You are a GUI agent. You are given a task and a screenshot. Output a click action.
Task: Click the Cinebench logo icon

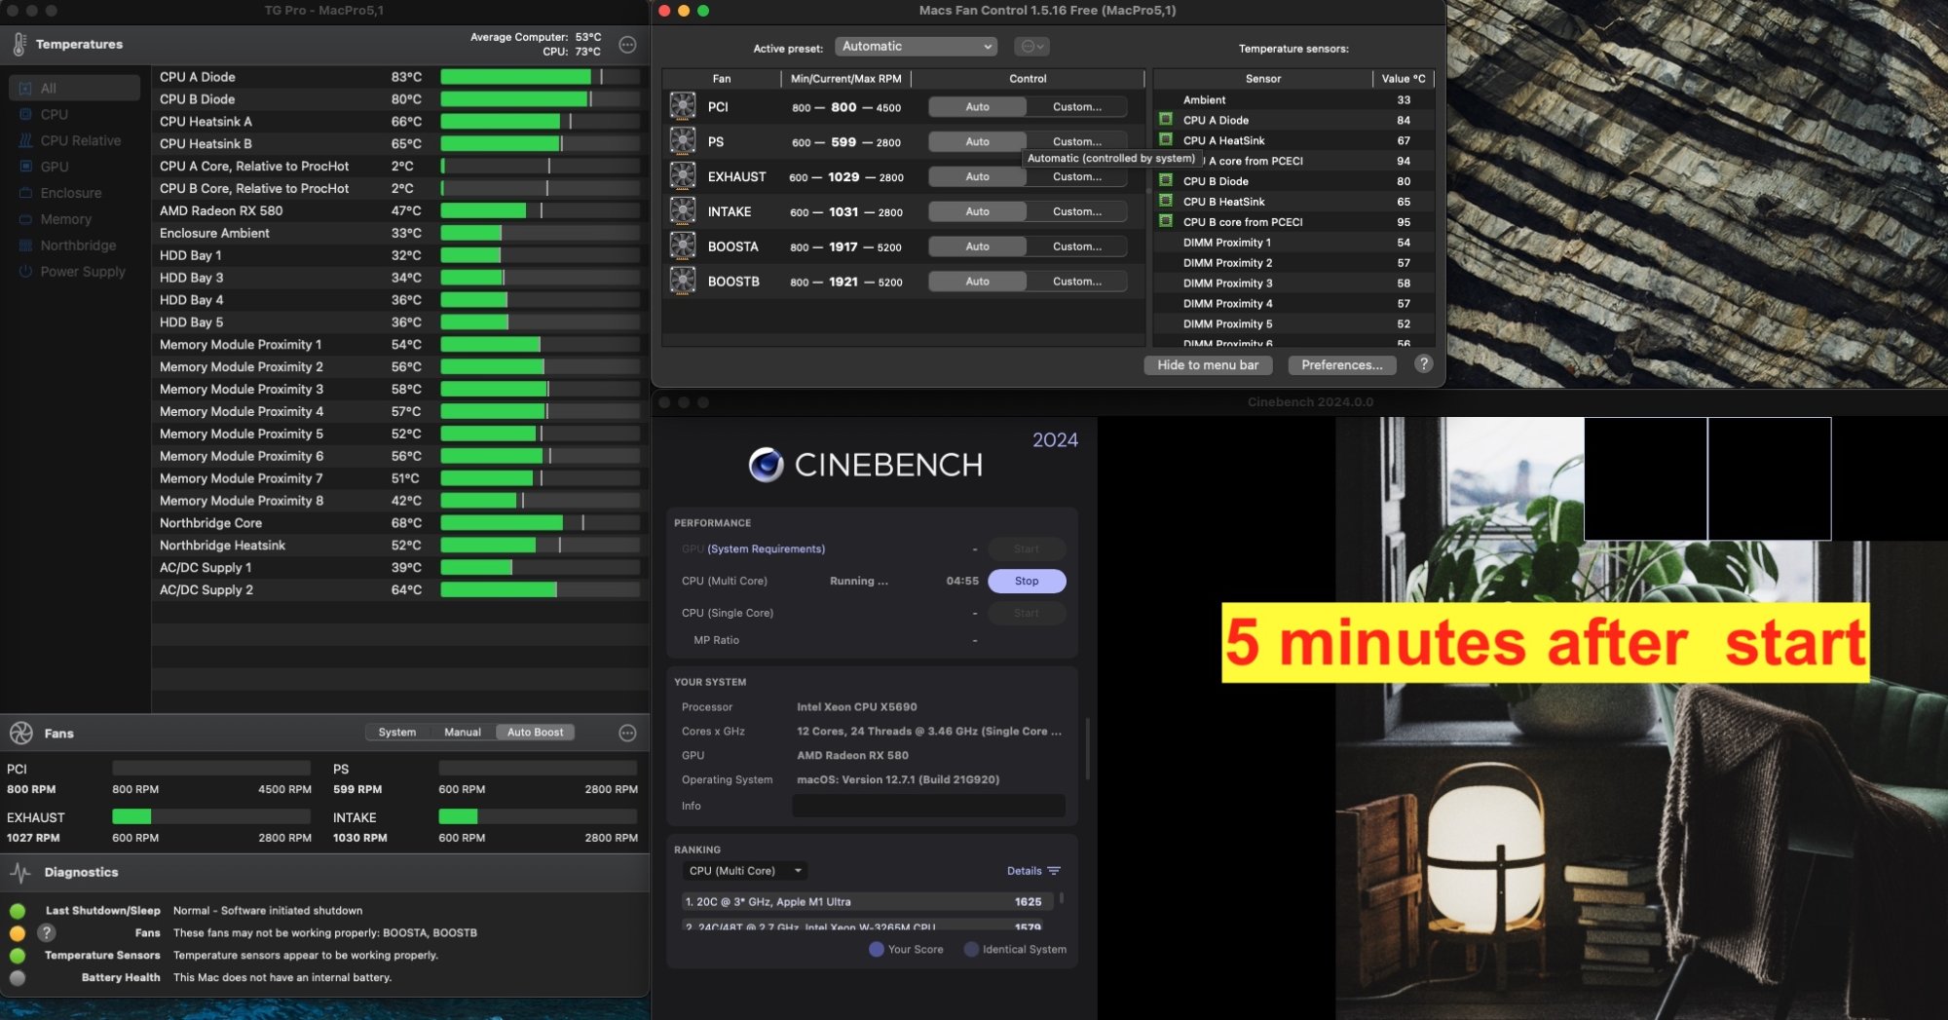[767, 465]
